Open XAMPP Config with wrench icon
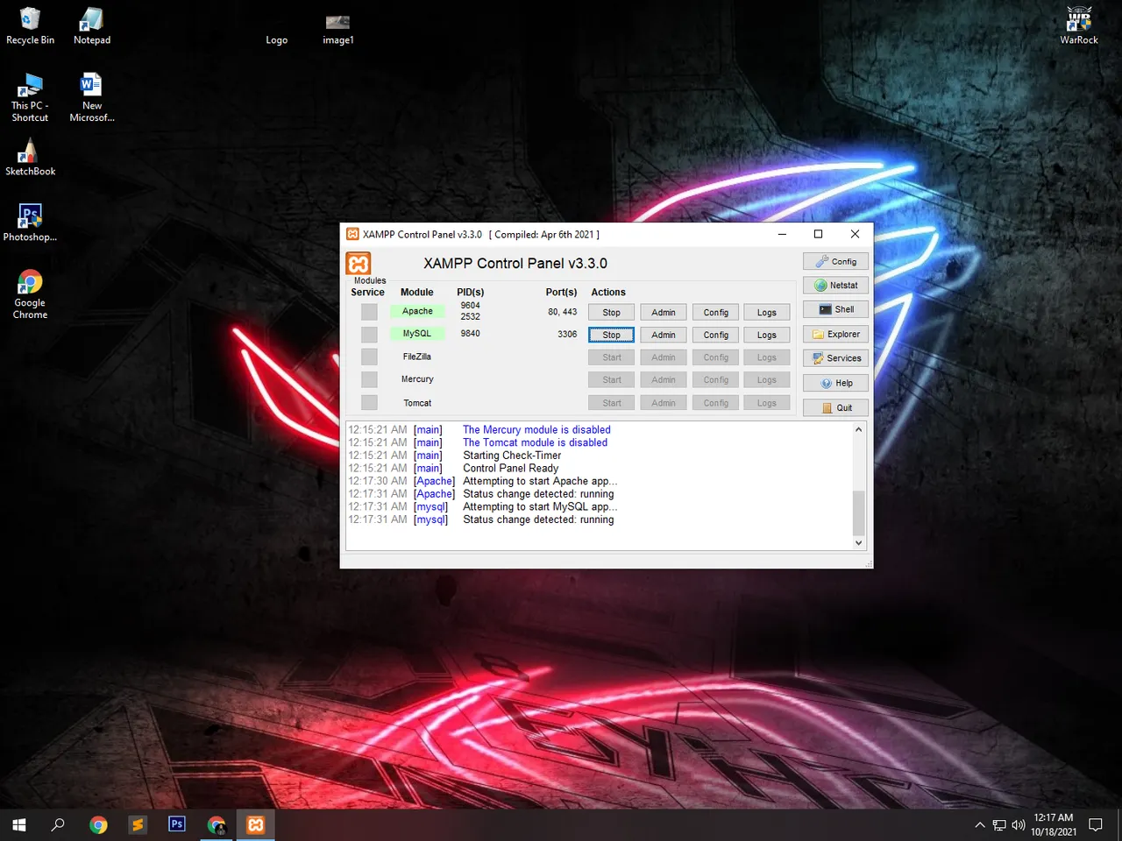This screenshot has width=1122, height=841. [x=835, y=261]
